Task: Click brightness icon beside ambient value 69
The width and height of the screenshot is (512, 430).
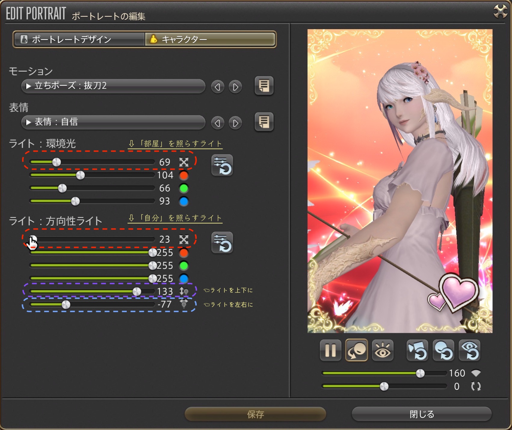Action: [x=184, y=162]
